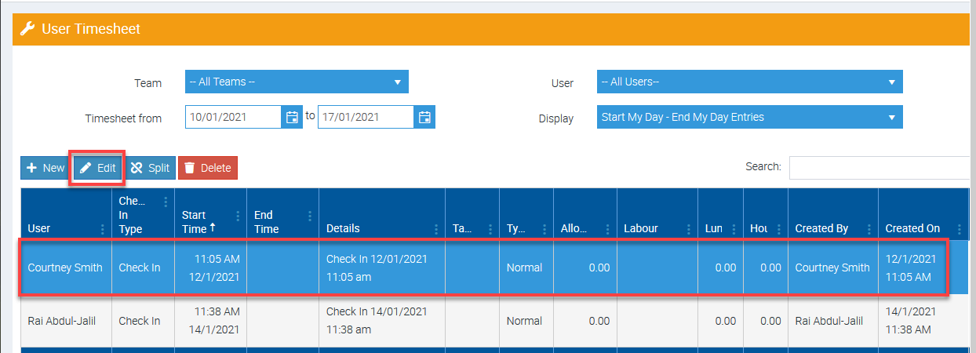Click New to add a timesheet entry
The width and height of the screenshot is (976, 353).
click(x=46, y=168)
